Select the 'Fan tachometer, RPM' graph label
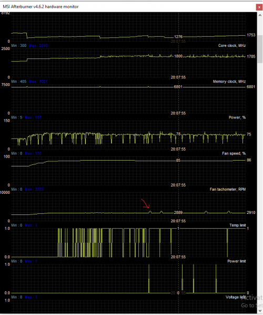Viewport: 263px width, 315px height. 227,190
